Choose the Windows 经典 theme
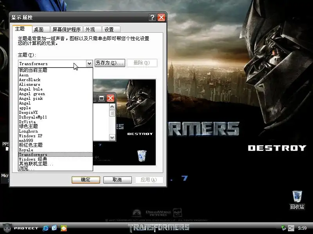This screenshot has height=234, width=313. click(x=56, y=159)
